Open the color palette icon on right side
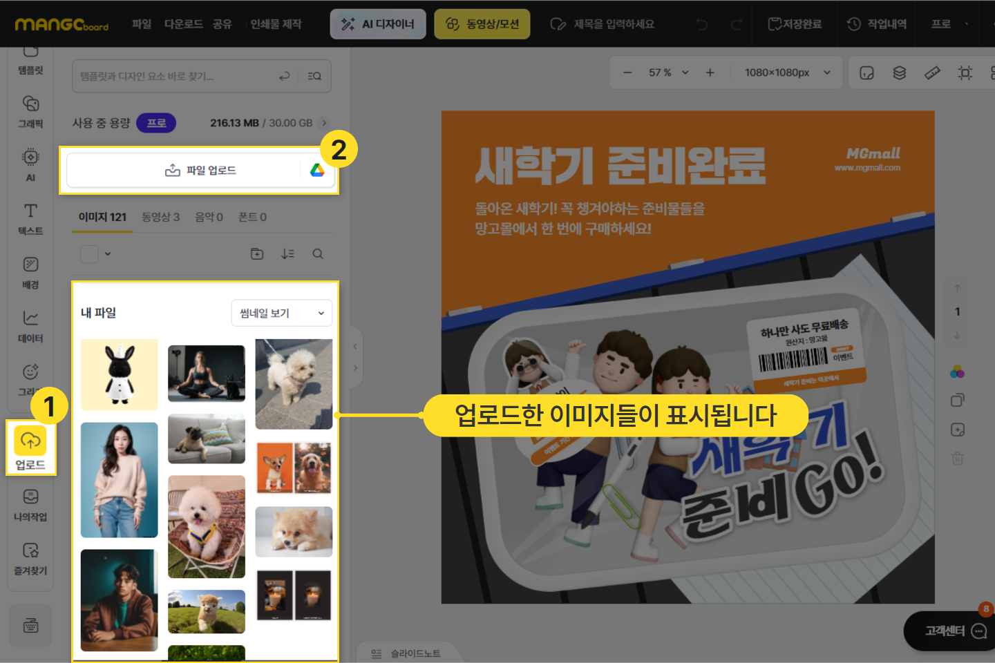 click(957, 372)
